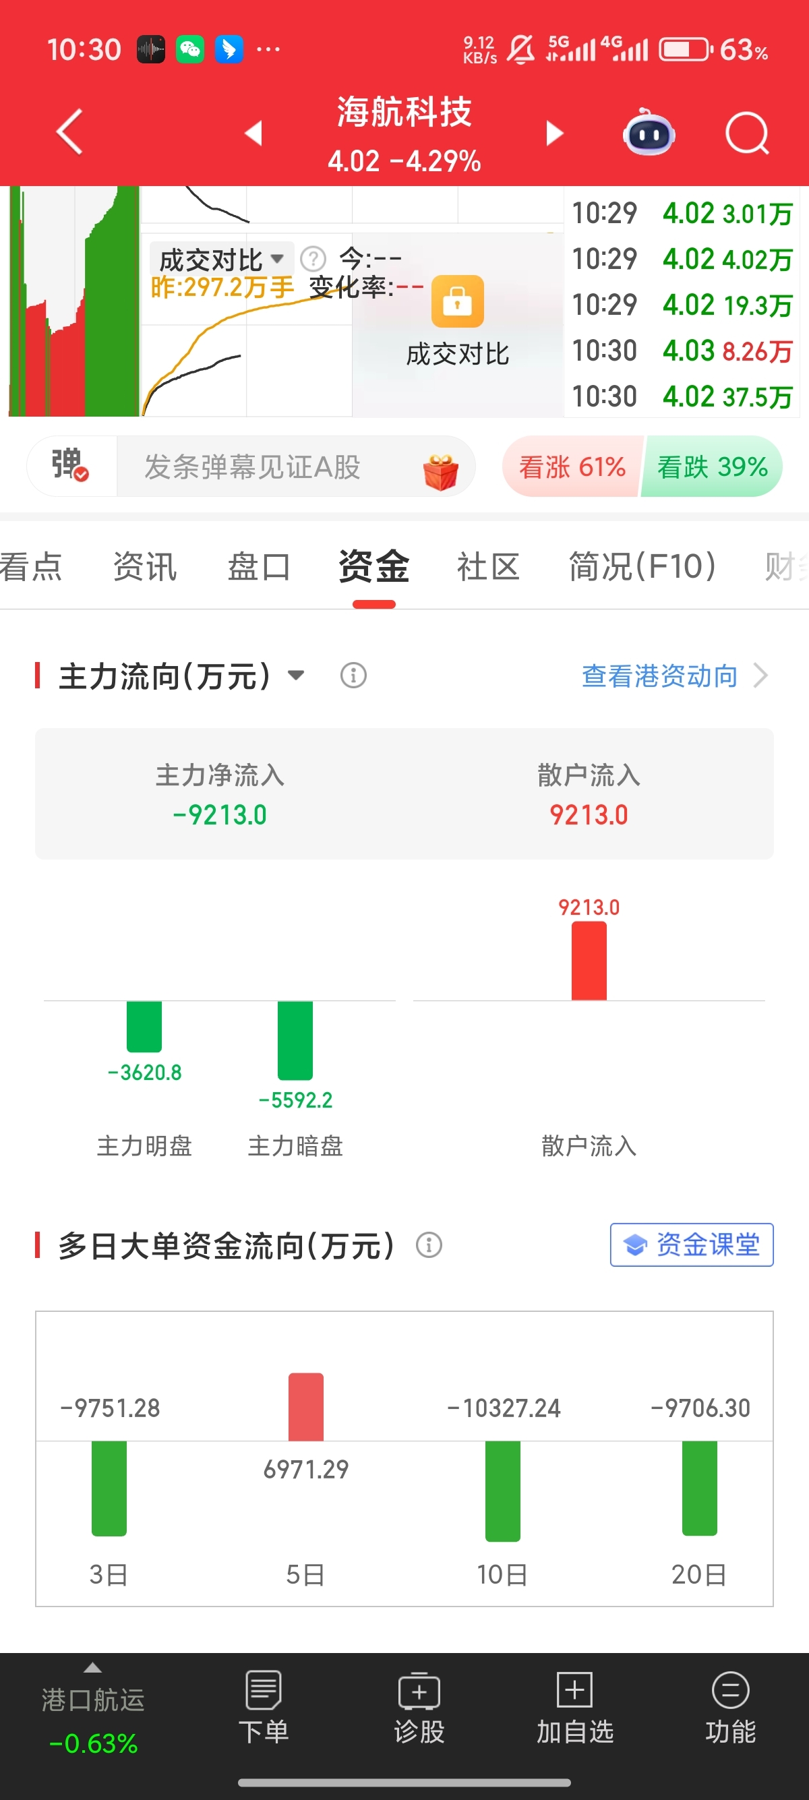Tap the search magnifier icon
809x1800 pixels.
[747, 133]
